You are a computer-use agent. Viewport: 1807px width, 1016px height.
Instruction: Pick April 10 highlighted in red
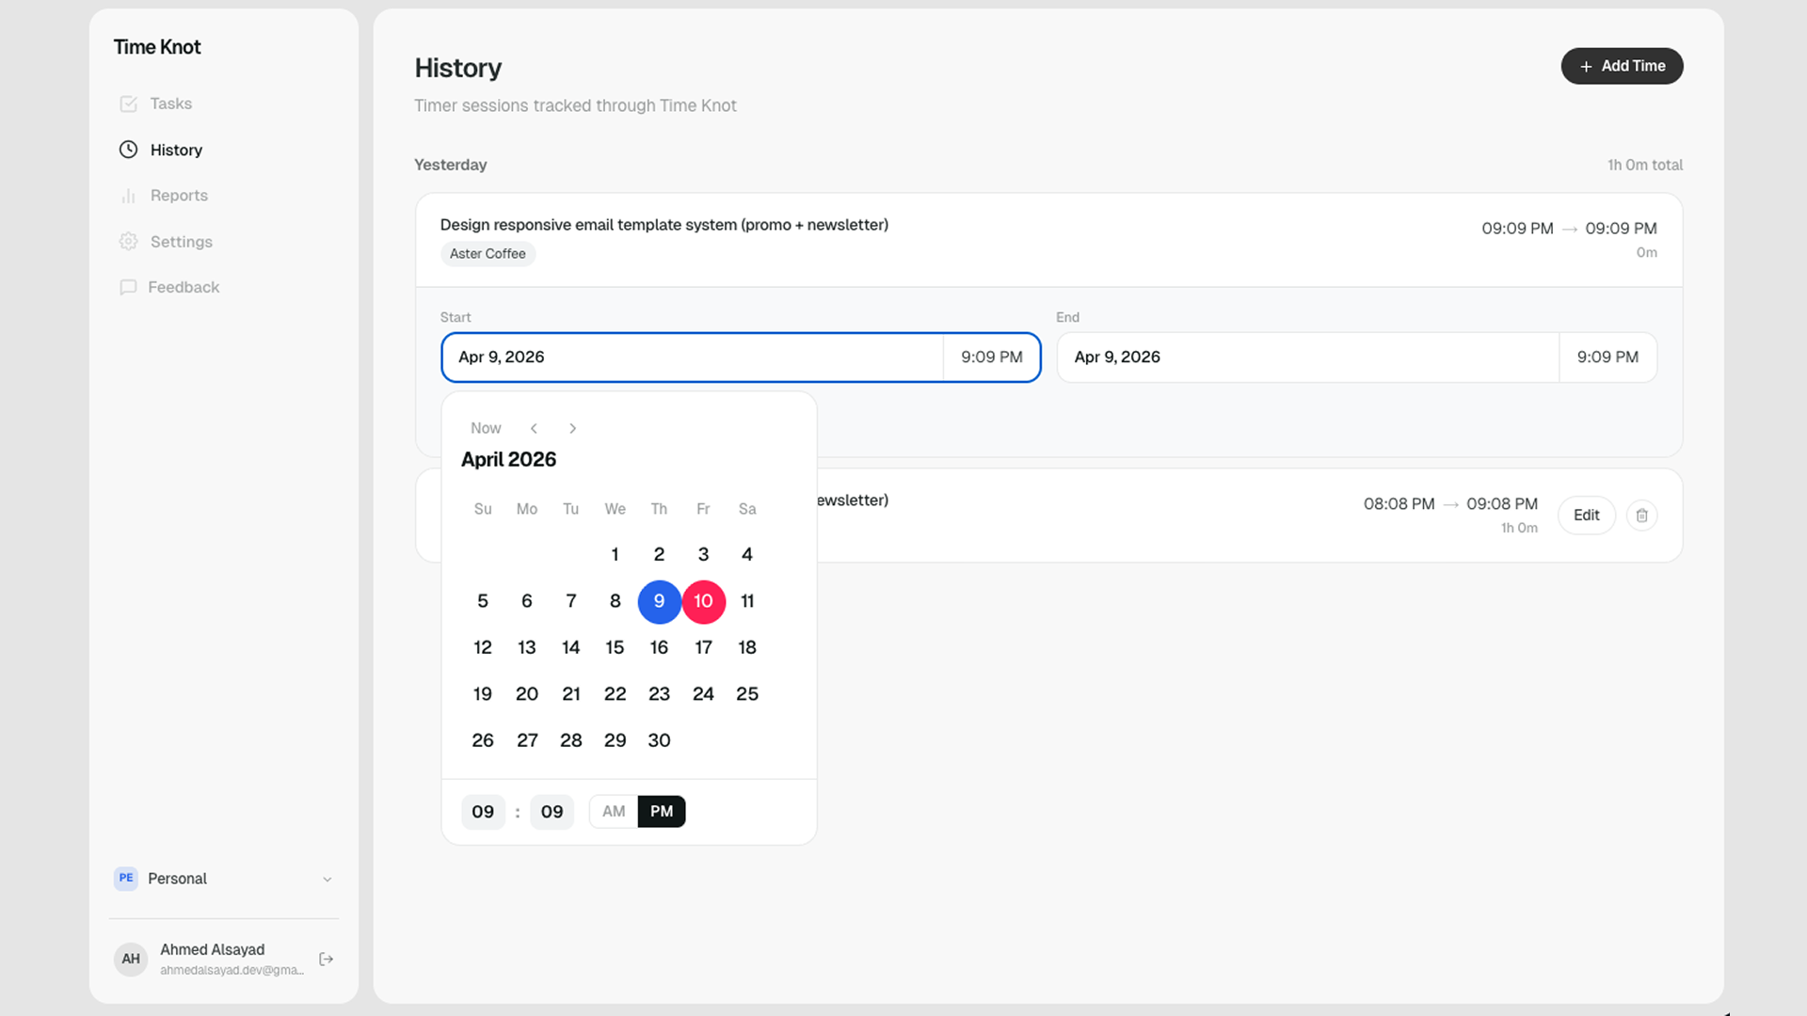pos(703,601)
